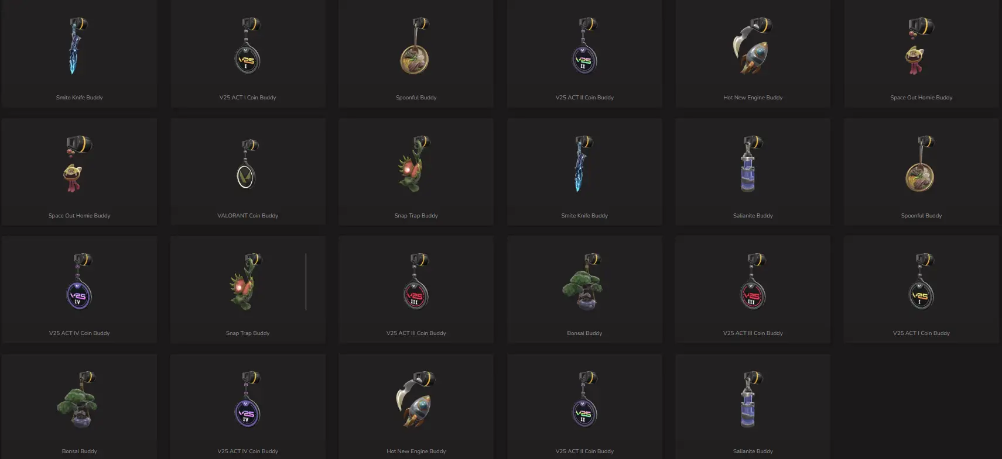Open Bonsai Buddy thumbnail left of V25 ACT IV Coin

79,400
